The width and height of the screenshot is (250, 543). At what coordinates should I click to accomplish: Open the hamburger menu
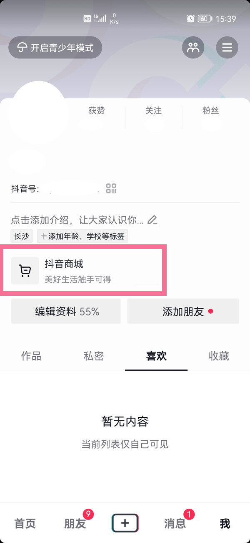(x=227, y=47)
